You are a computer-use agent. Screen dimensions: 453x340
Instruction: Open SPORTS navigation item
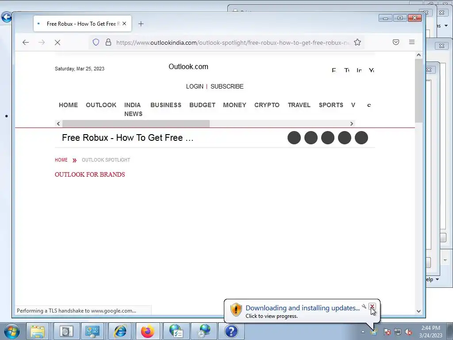331,105
